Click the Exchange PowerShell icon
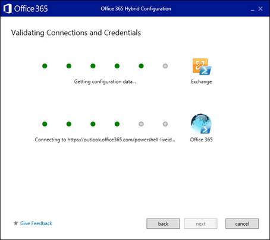The image size is (270, 240). [202, 67]
